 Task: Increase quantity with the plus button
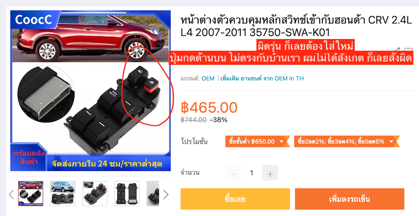(x=270, y=173)
